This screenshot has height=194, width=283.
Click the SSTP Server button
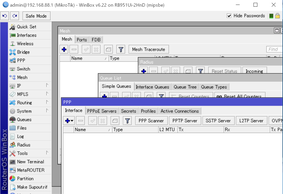click(x=218, y=121)
